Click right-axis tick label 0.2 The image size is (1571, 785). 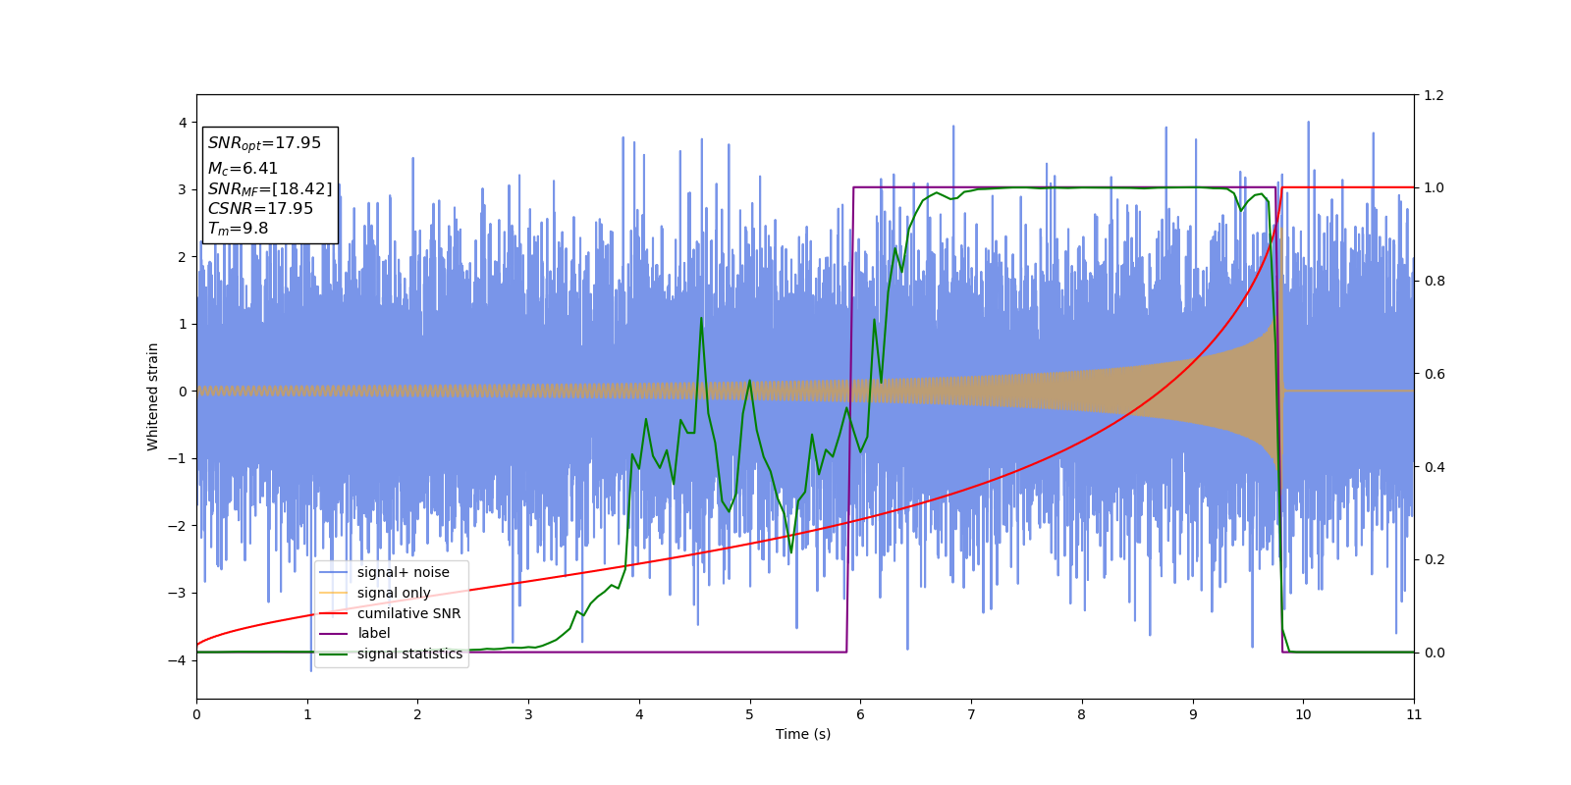[1434, 559]
